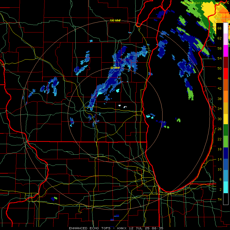Click the 6 value on the legend

(x=221, y=179)
